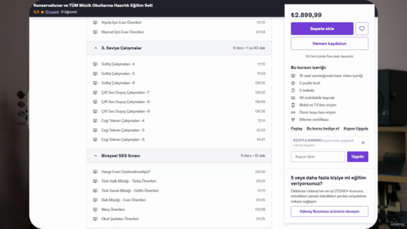
Task: Add course to wishlist with heart icon
Action: point(362,29)
